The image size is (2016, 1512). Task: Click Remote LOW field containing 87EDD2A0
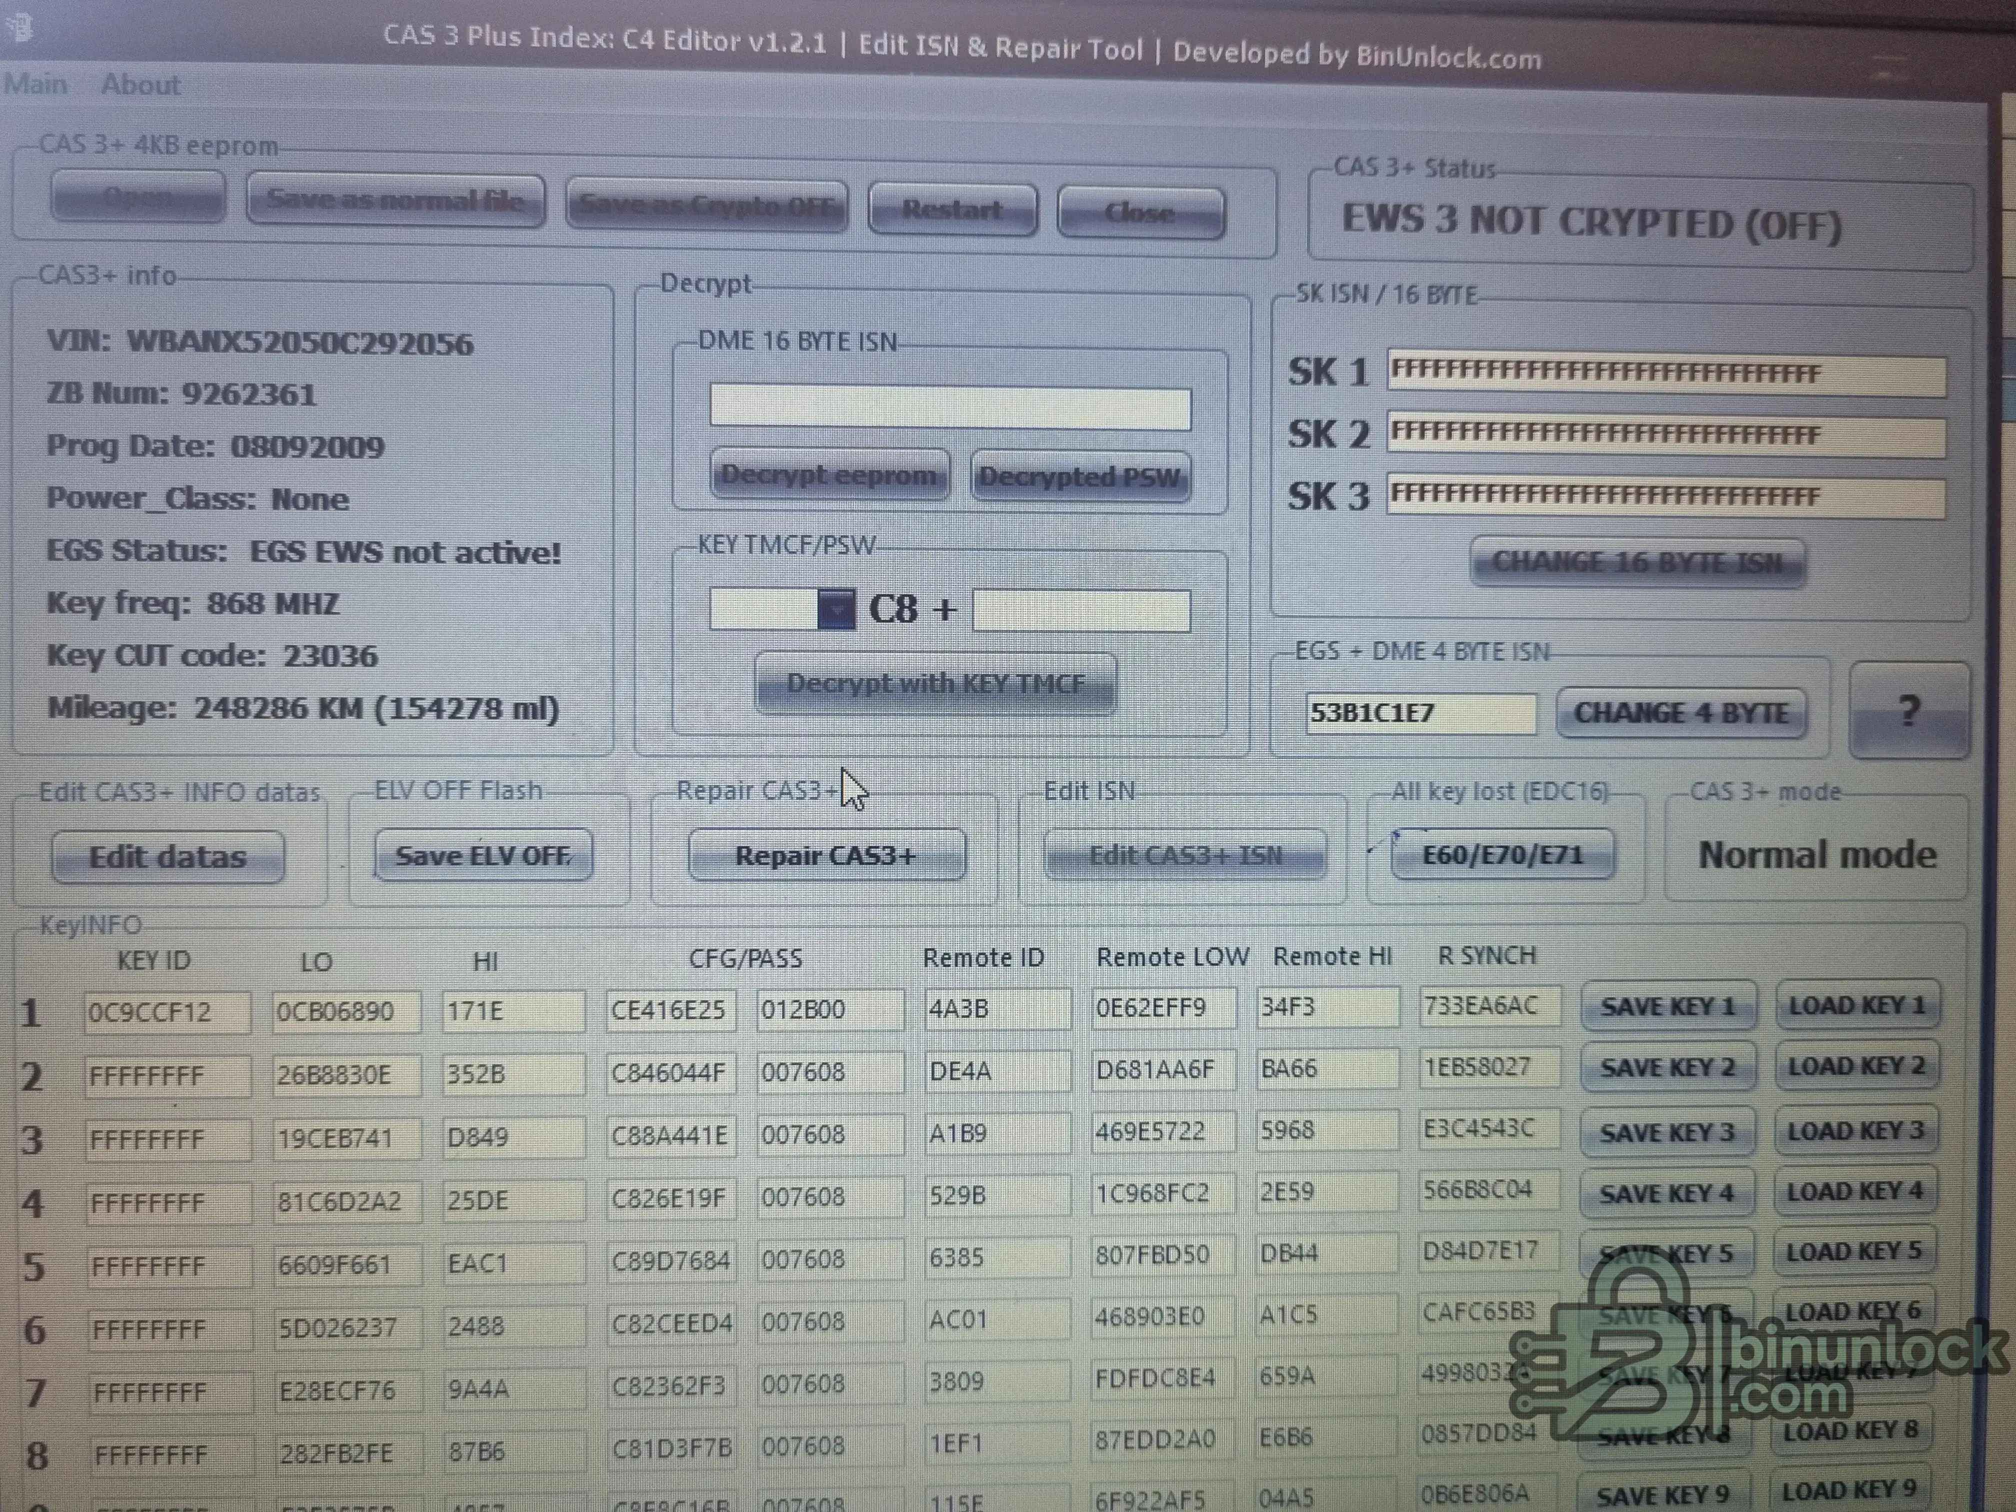click(x=1162, y=1439)
